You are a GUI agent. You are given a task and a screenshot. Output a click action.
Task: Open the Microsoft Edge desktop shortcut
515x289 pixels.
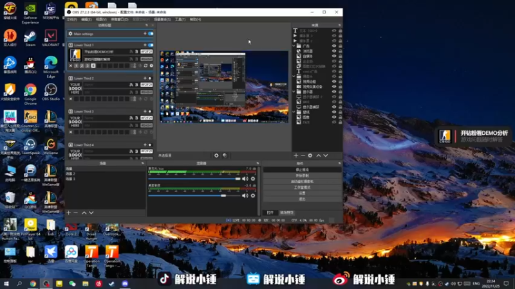tap(51, 67)
